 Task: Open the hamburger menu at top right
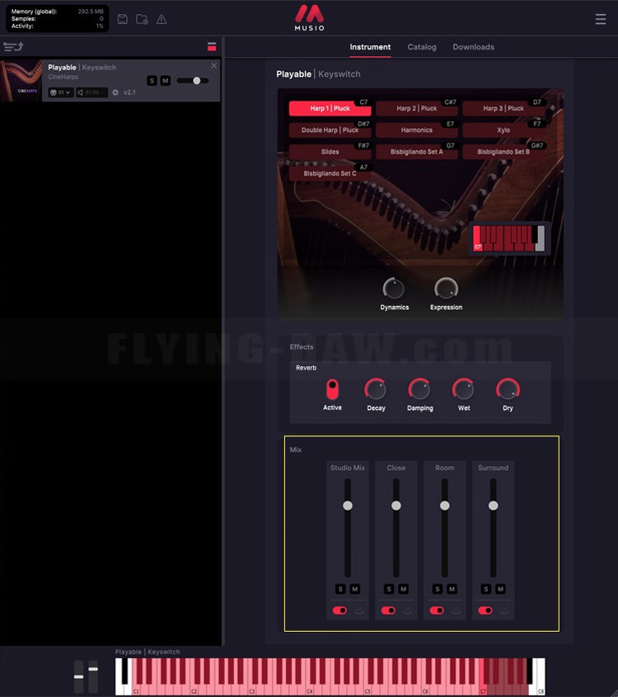600,19
